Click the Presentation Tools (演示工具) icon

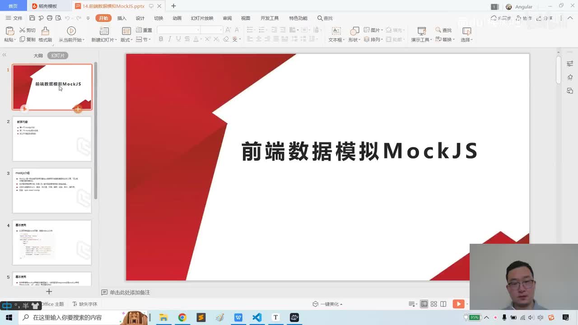pyautogui.click(x=421, y=31)
